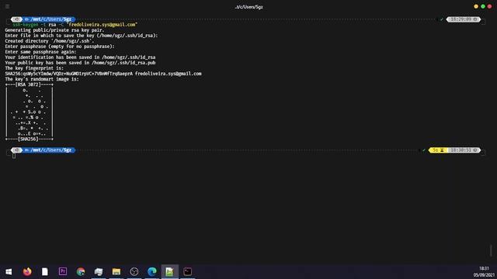The width and height of the screenshot is (497, 279).
Task: Click the yellow minimize window button
Action: tap(476, 6)
